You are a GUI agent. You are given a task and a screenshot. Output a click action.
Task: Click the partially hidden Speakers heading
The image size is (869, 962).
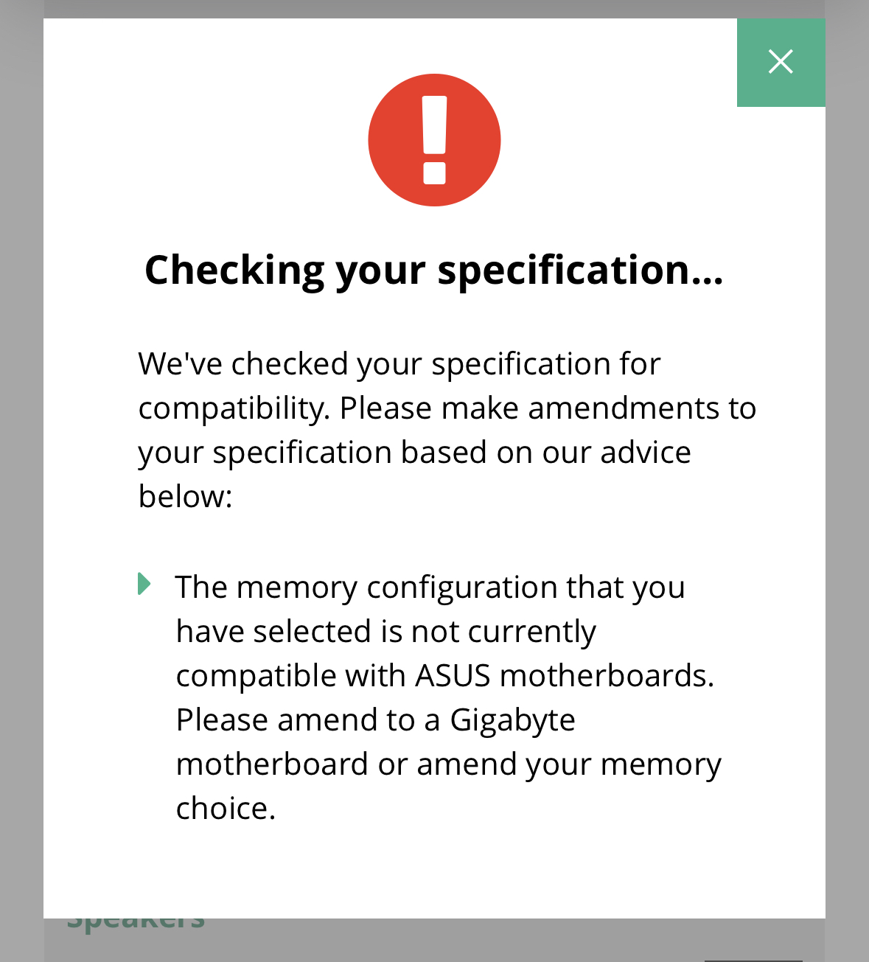tap(136, 924)
